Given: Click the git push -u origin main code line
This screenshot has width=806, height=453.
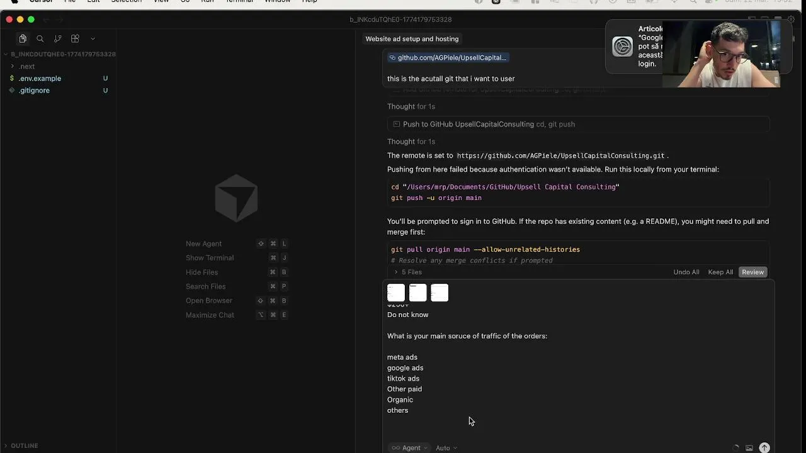Looking at the screenshot, I should coord(436,198).
